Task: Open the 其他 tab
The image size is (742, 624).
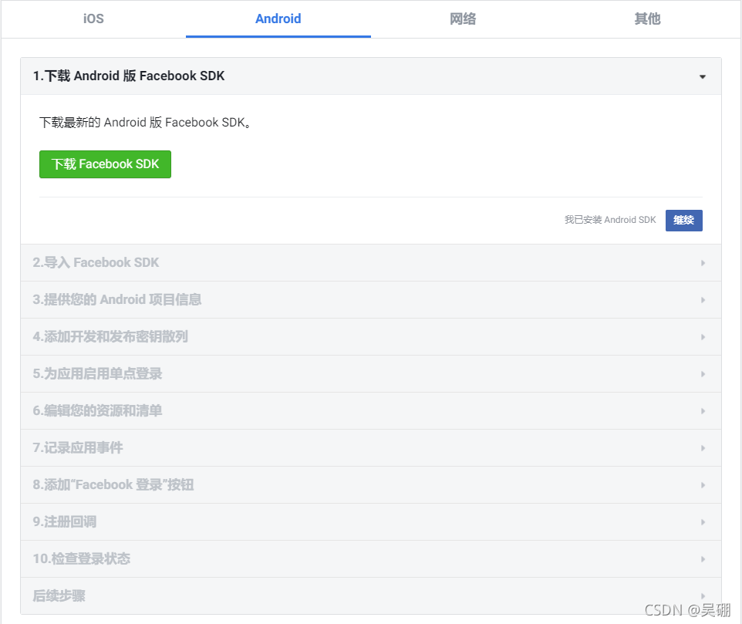Action: click(647, 19)
